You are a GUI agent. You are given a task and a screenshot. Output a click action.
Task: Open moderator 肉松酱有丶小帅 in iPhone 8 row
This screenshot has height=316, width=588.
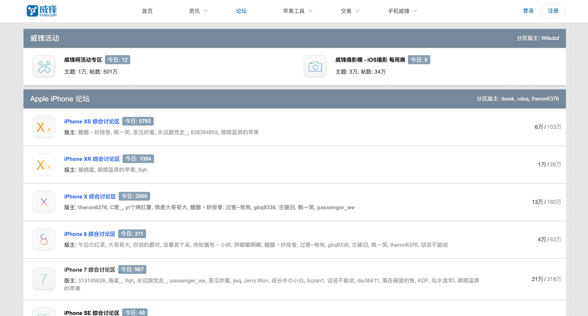pos(212,245)
